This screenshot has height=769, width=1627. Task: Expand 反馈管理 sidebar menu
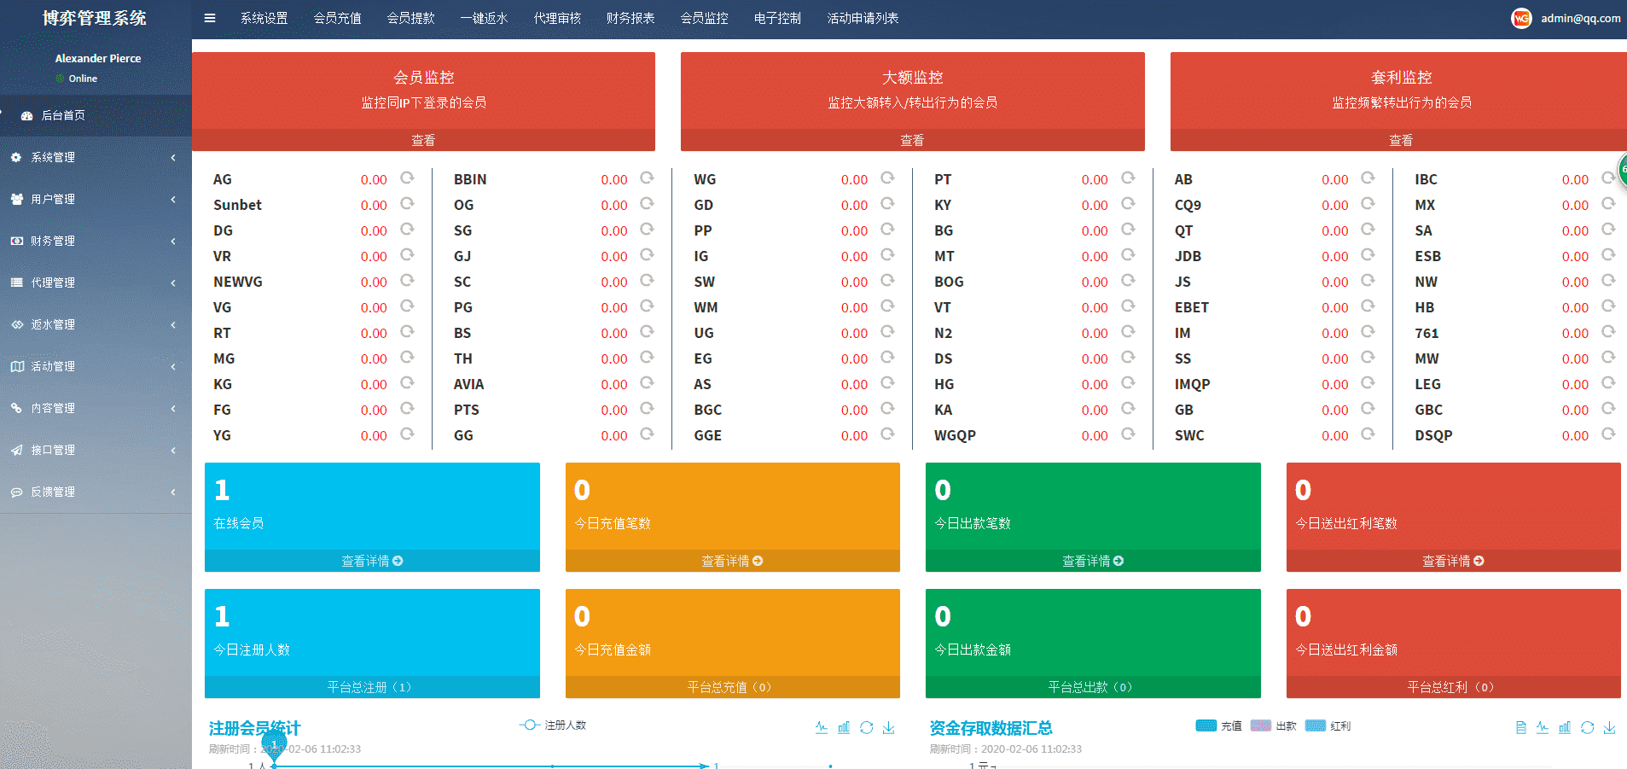coord(96,492)
